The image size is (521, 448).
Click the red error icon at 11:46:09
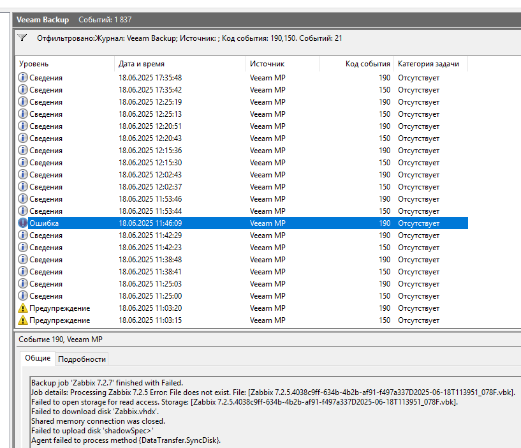(22, 223)
